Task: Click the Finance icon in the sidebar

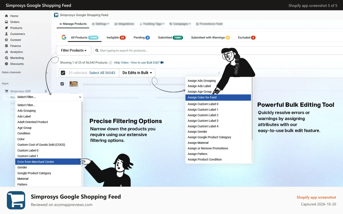Action: click(x=6, y=46)
